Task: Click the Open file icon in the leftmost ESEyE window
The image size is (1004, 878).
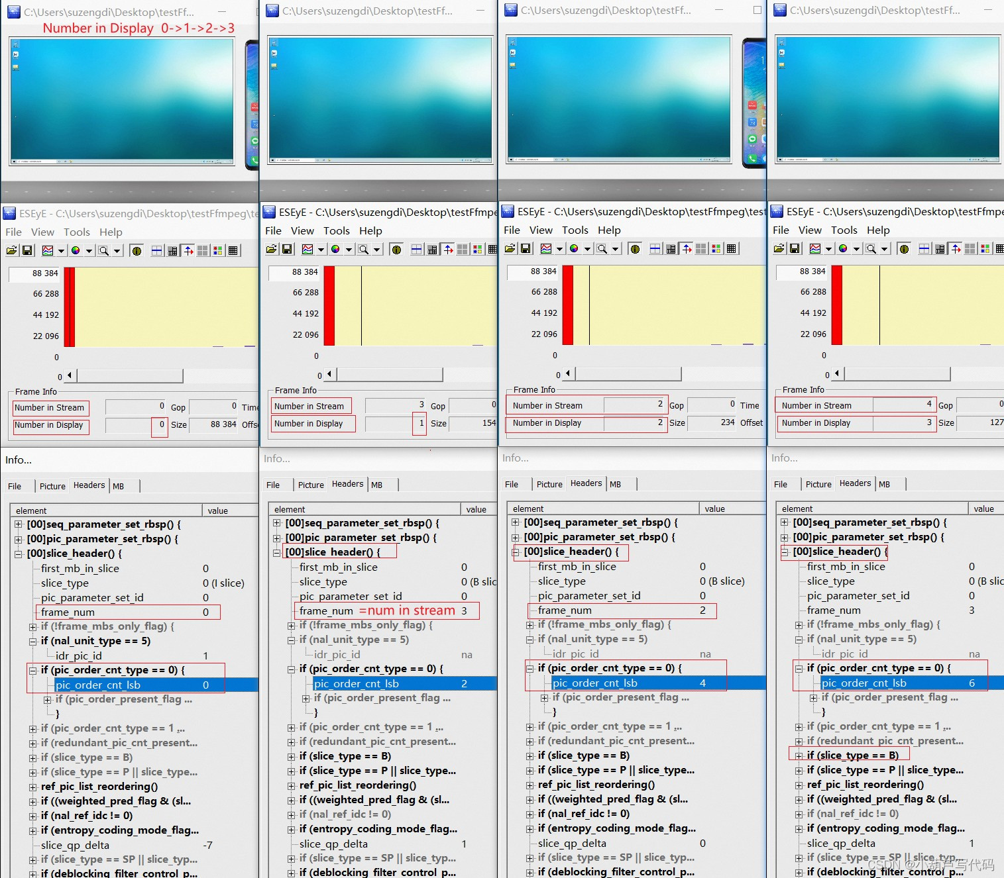Action: (x=12, y=250)
